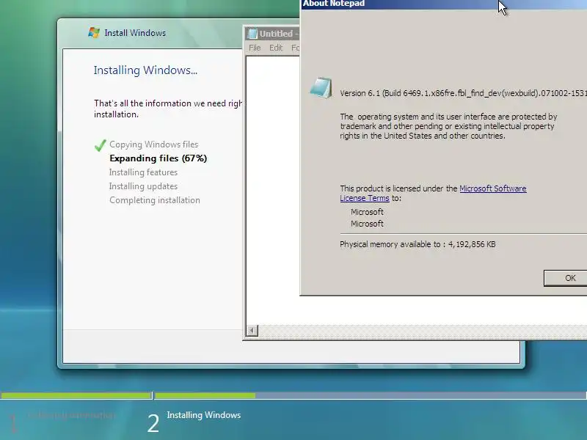The image size is (587, 440).
Task: Click the Windows flag icon in Install Windows
Action: tap(94, 32)
